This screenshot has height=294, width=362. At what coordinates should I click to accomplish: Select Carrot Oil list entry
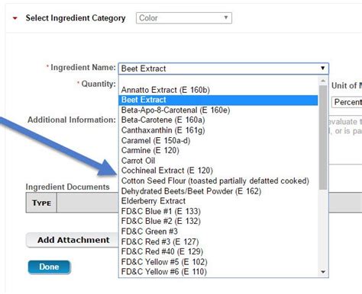(218, 161)
